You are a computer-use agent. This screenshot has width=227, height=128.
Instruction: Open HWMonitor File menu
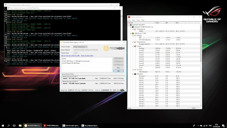pyautogui.click(x=129, y=20)
